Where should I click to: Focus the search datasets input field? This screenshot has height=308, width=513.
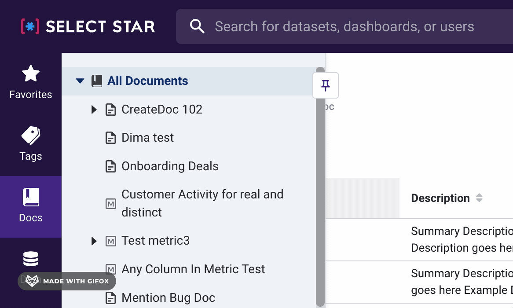(x=344, y=26)
